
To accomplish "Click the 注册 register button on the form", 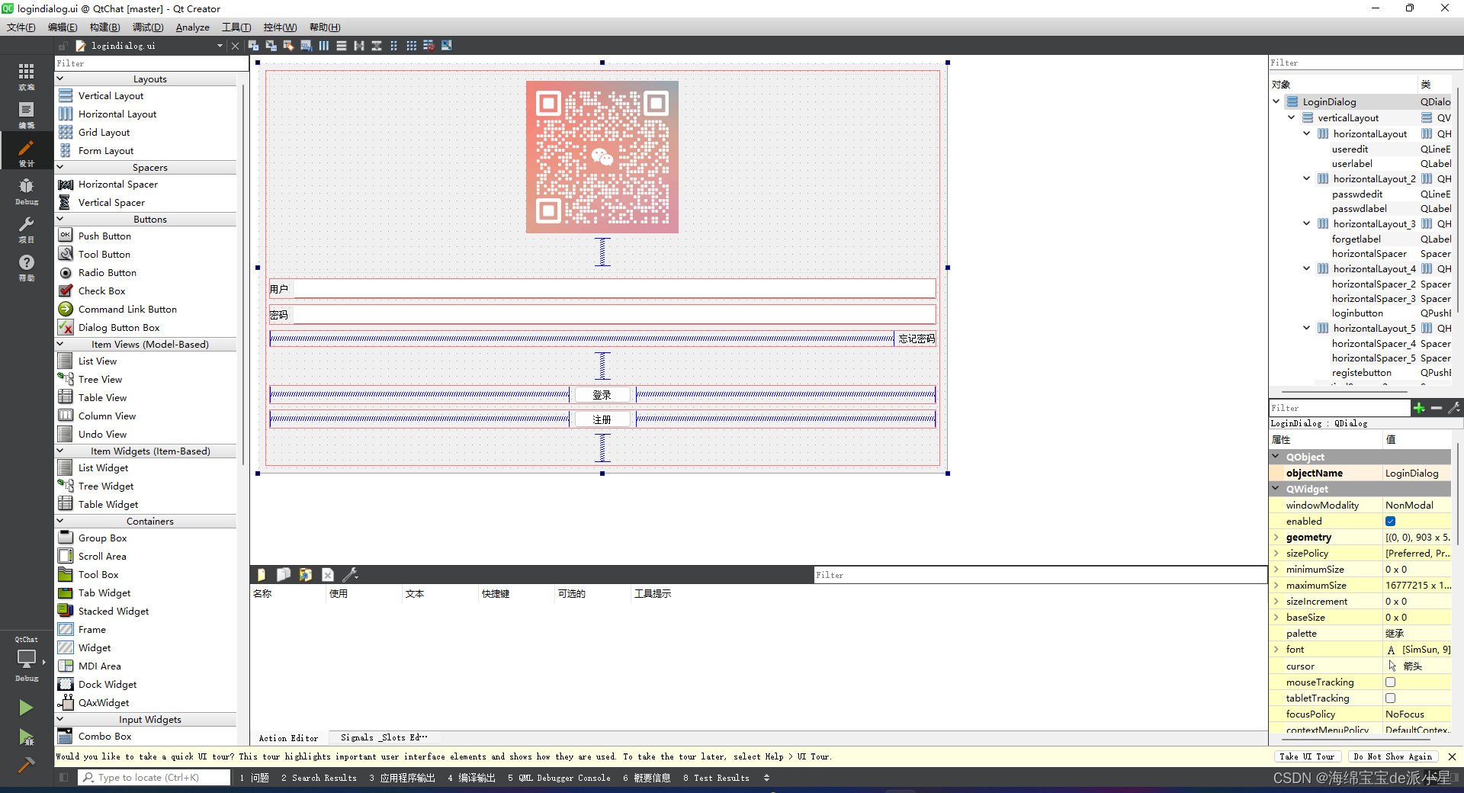I will click(x=602, y=419).
